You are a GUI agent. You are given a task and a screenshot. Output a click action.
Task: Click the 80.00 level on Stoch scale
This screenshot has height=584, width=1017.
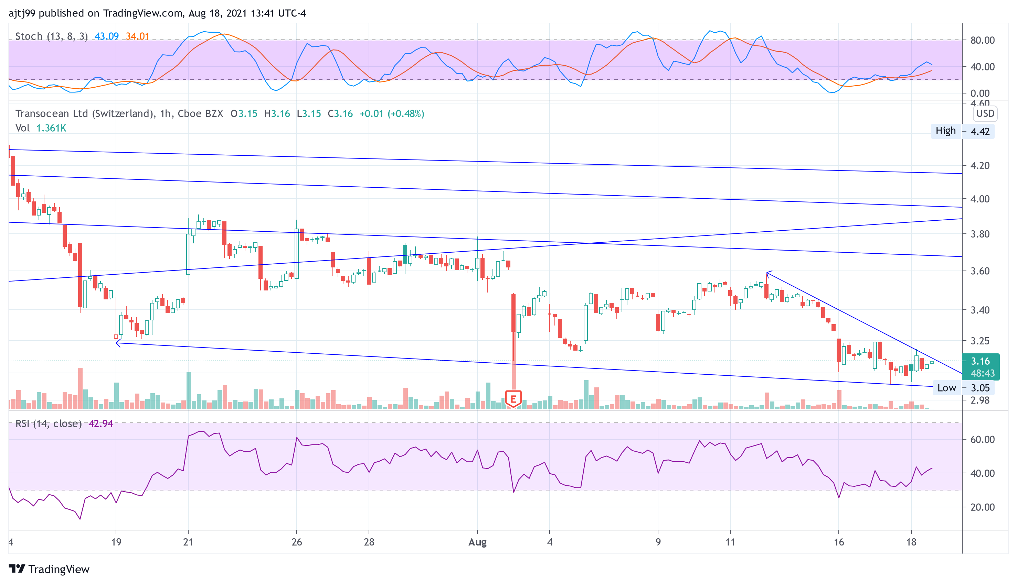click(982, 40)
